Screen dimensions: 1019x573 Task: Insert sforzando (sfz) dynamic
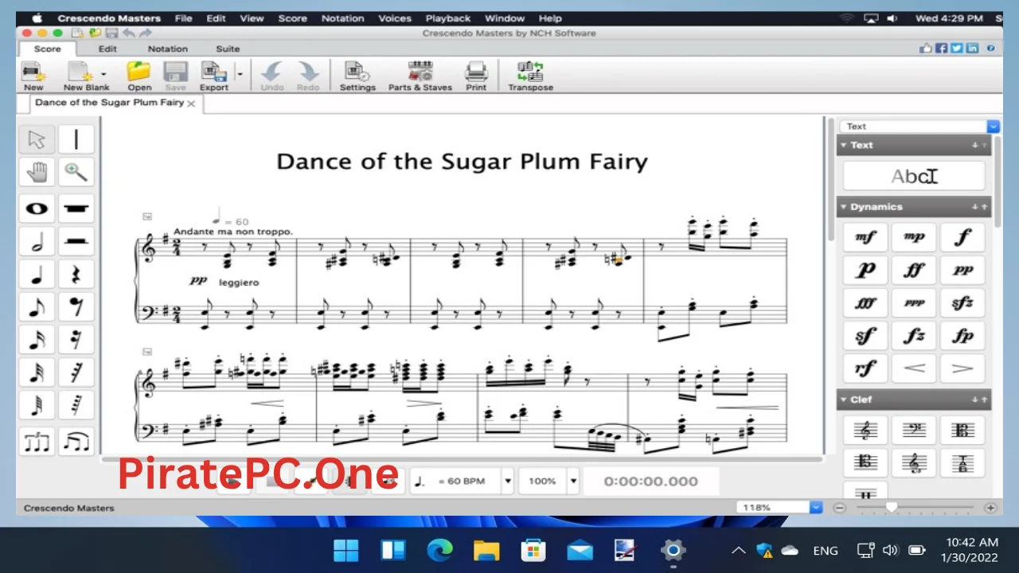click(x=962, y=303)
